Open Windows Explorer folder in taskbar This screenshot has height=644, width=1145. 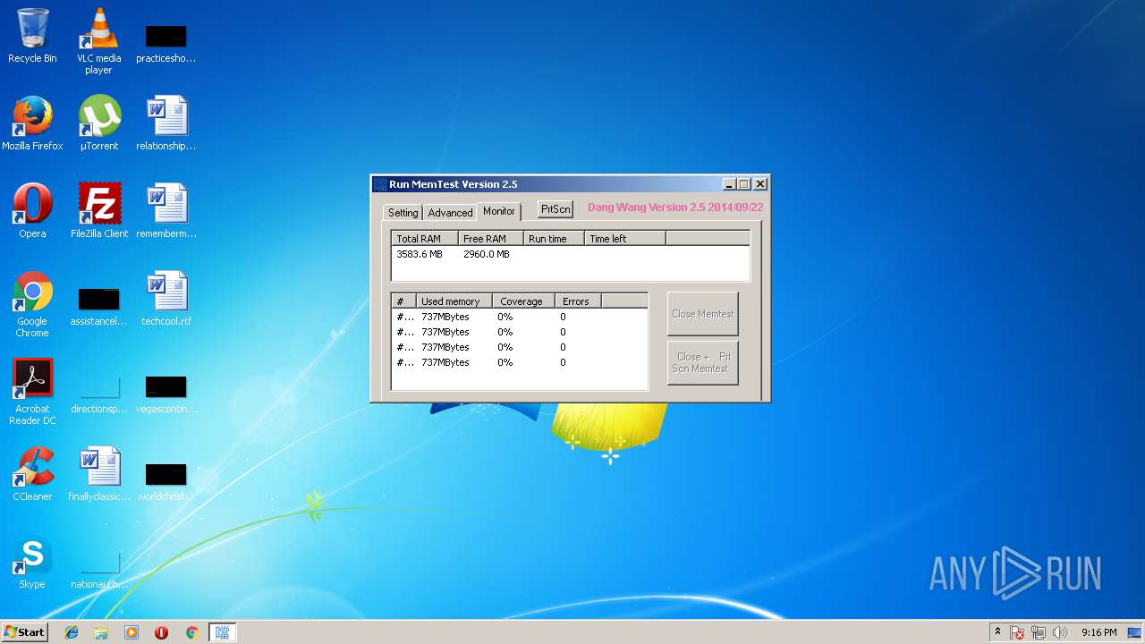101,632
